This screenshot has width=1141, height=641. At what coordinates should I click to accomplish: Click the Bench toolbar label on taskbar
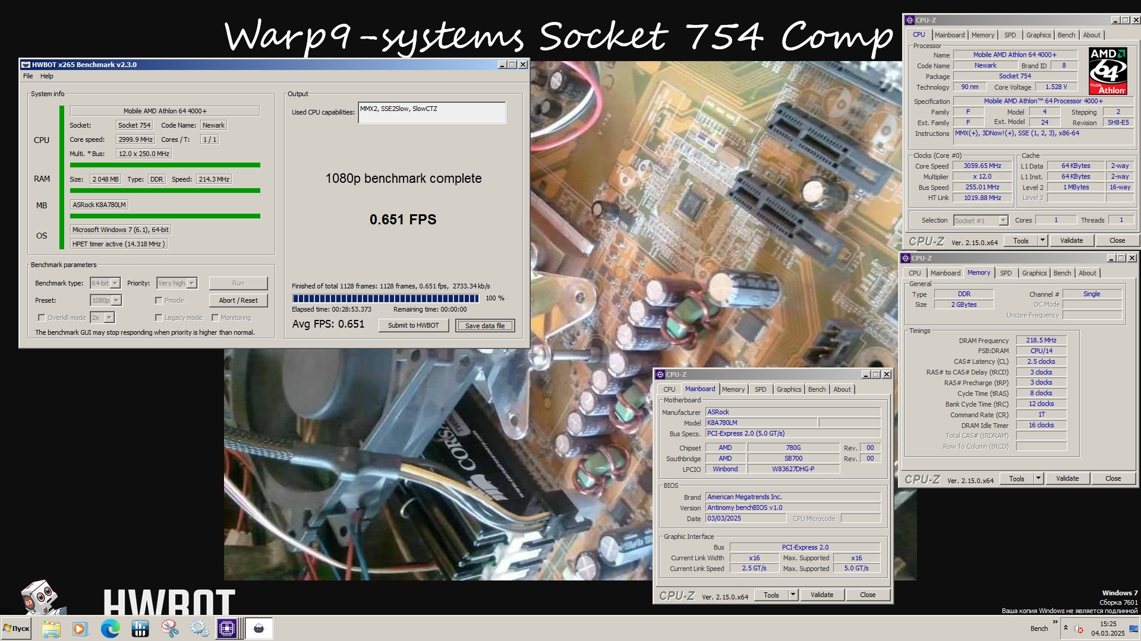point(1039,629)
